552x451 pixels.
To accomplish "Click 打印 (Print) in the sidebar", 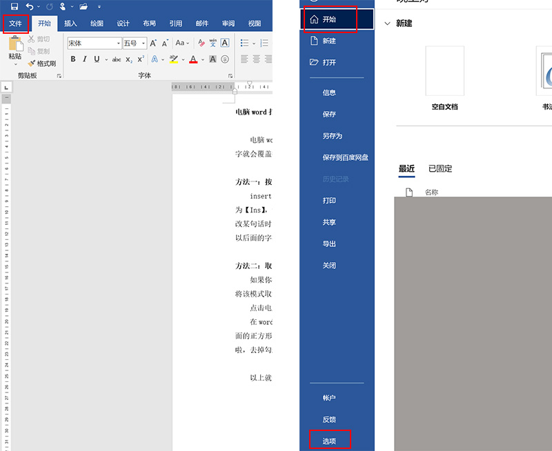I will tap(329, 200).
